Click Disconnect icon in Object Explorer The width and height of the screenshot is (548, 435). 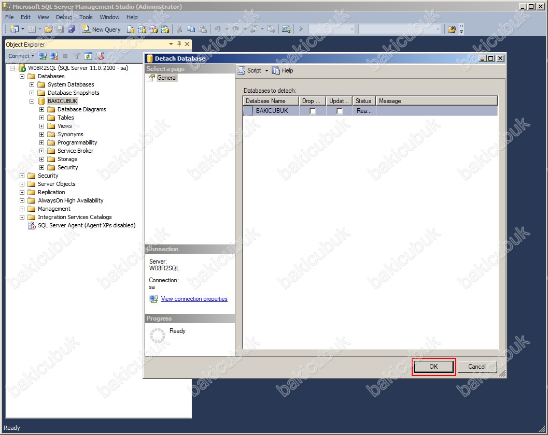[54, 56]
